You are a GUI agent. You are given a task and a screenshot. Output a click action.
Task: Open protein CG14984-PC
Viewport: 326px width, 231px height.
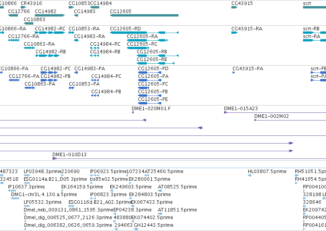coord(106,76)
